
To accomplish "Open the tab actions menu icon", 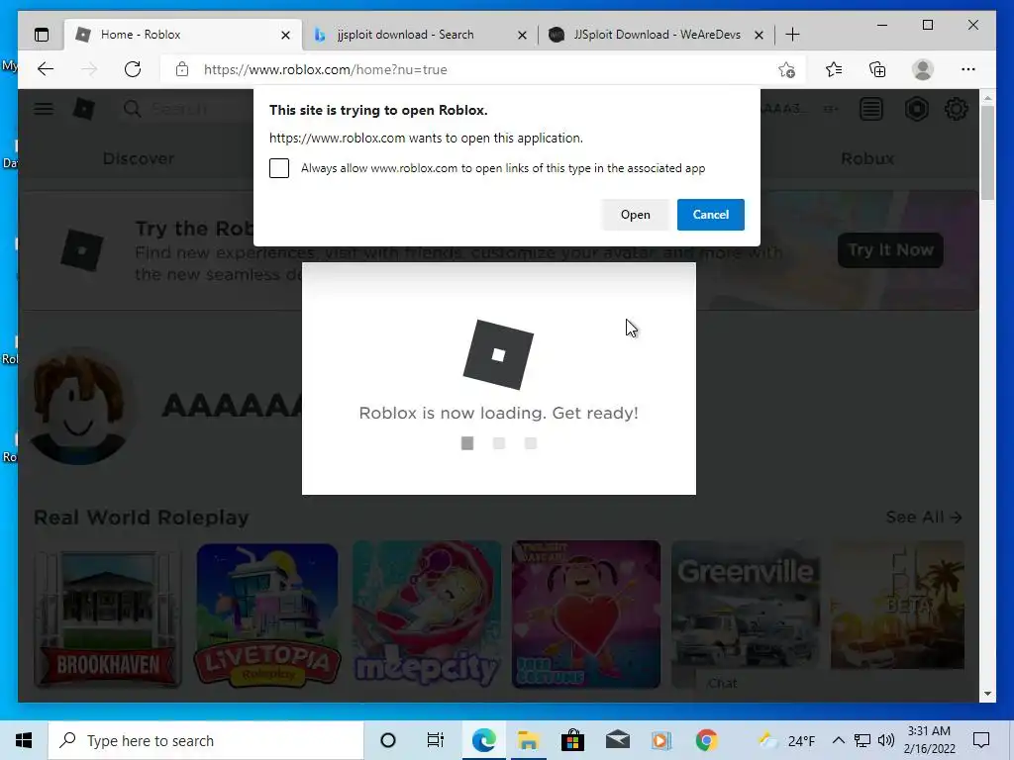I will click(x=42, y=35).
